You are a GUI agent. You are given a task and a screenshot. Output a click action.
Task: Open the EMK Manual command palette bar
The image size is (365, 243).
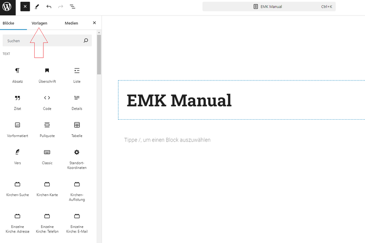click(x=269, y=6)
